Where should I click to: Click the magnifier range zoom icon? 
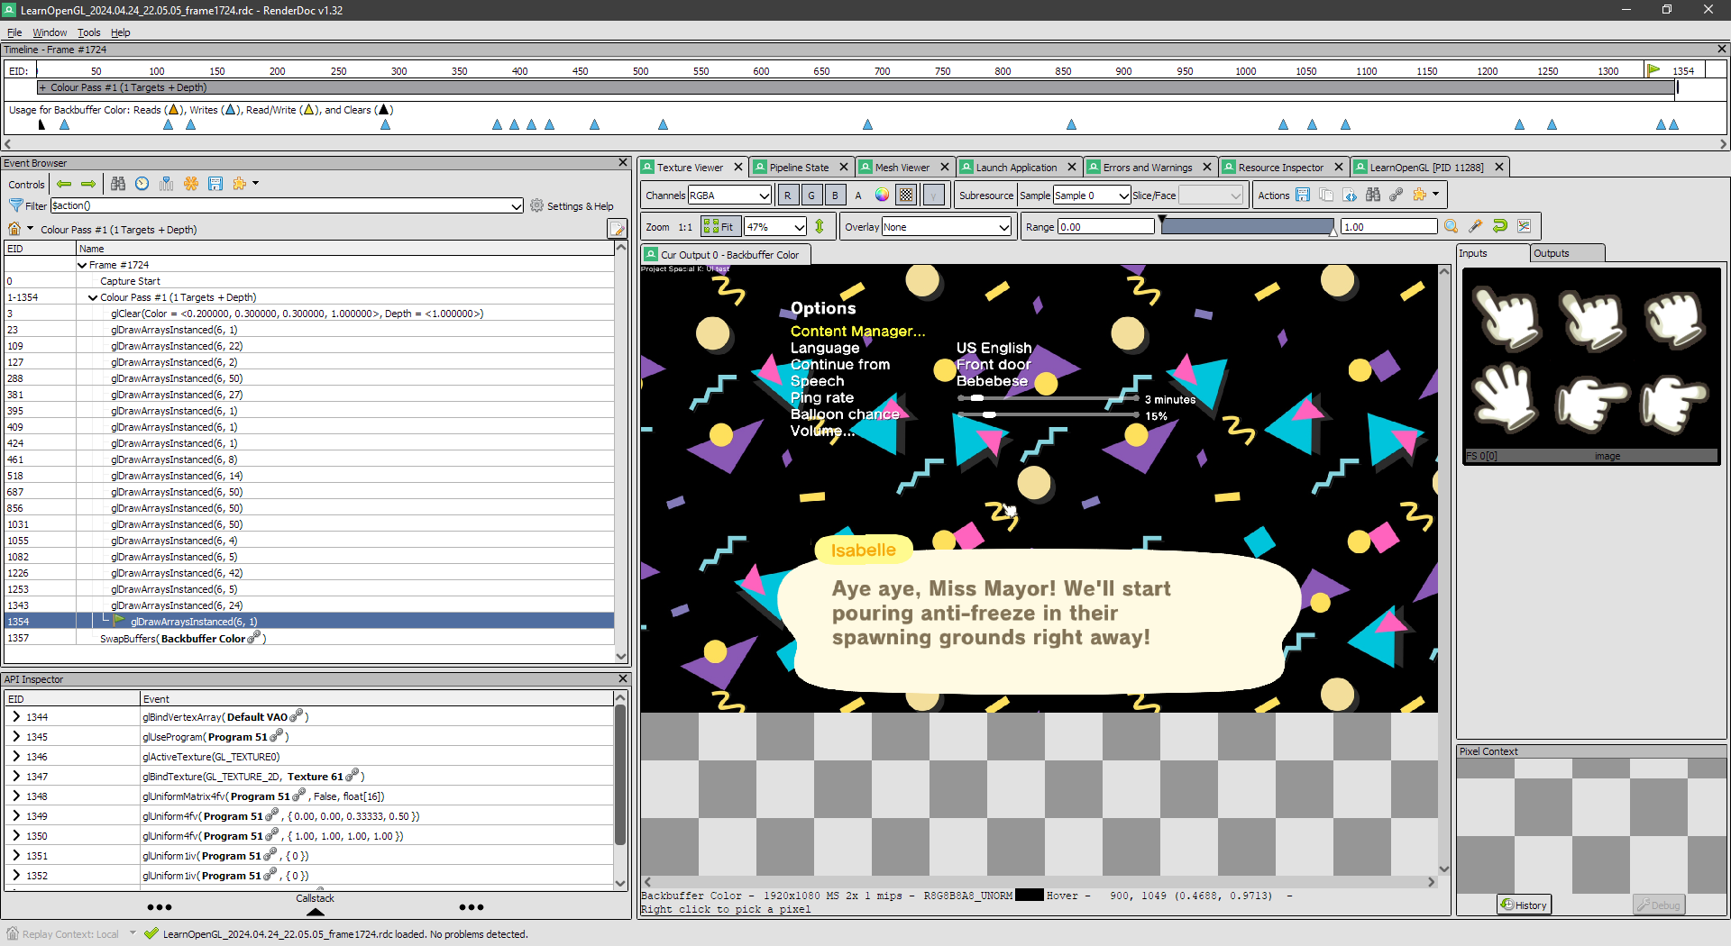pos(1452,226)
